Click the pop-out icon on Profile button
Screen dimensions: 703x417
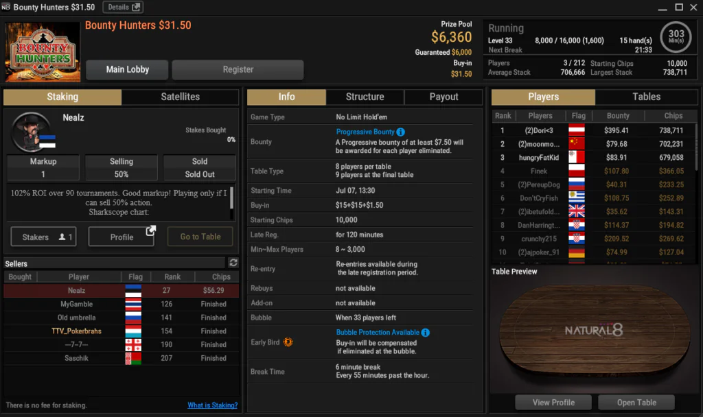click(x=150, y=233)
